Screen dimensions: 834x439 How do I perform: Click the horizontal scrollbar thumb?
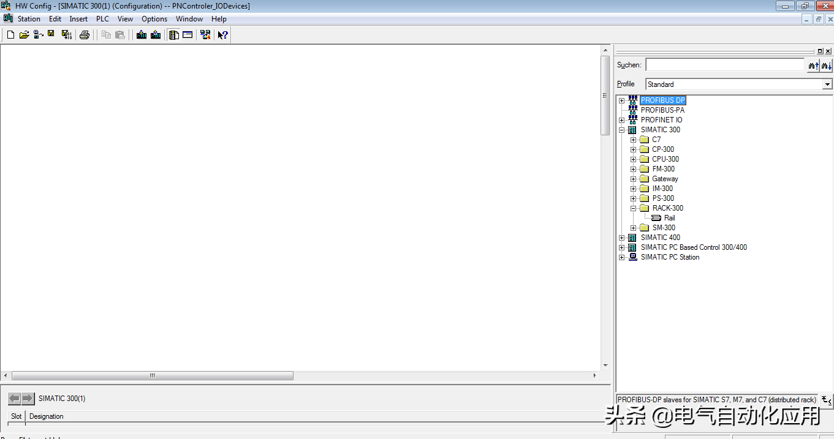point(153,375)
